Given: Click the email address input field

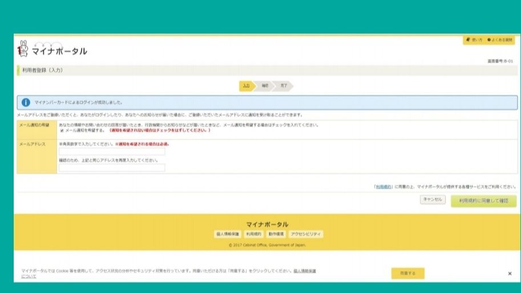Looking at the screenshot, I should click(112, 152).
